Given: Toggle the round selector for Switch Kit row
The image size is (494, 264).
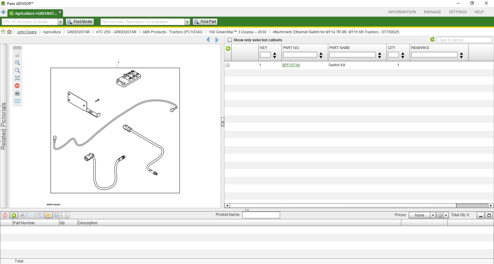Looking at the screenshot, I should [x=228, y=65].
